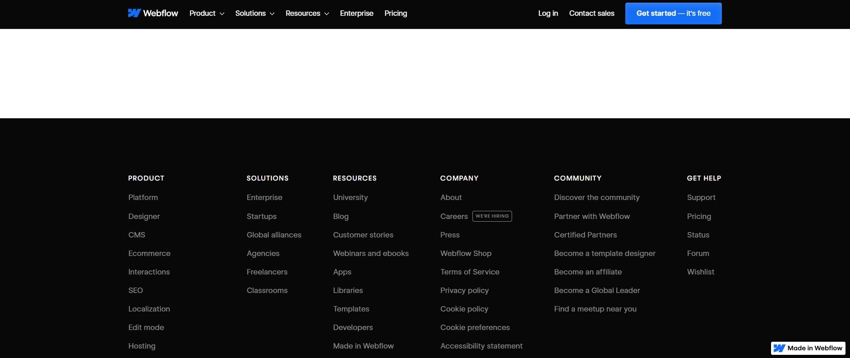Click Log in in the navbar
Viewport: 850px width, 358px height.
tap(548, 14)
